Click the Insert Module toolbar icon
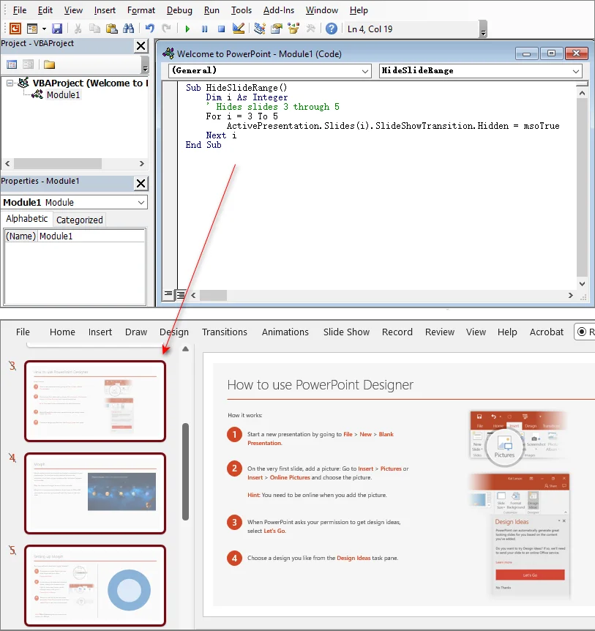Viewport: 595px width, 631px height. [32, 29]
